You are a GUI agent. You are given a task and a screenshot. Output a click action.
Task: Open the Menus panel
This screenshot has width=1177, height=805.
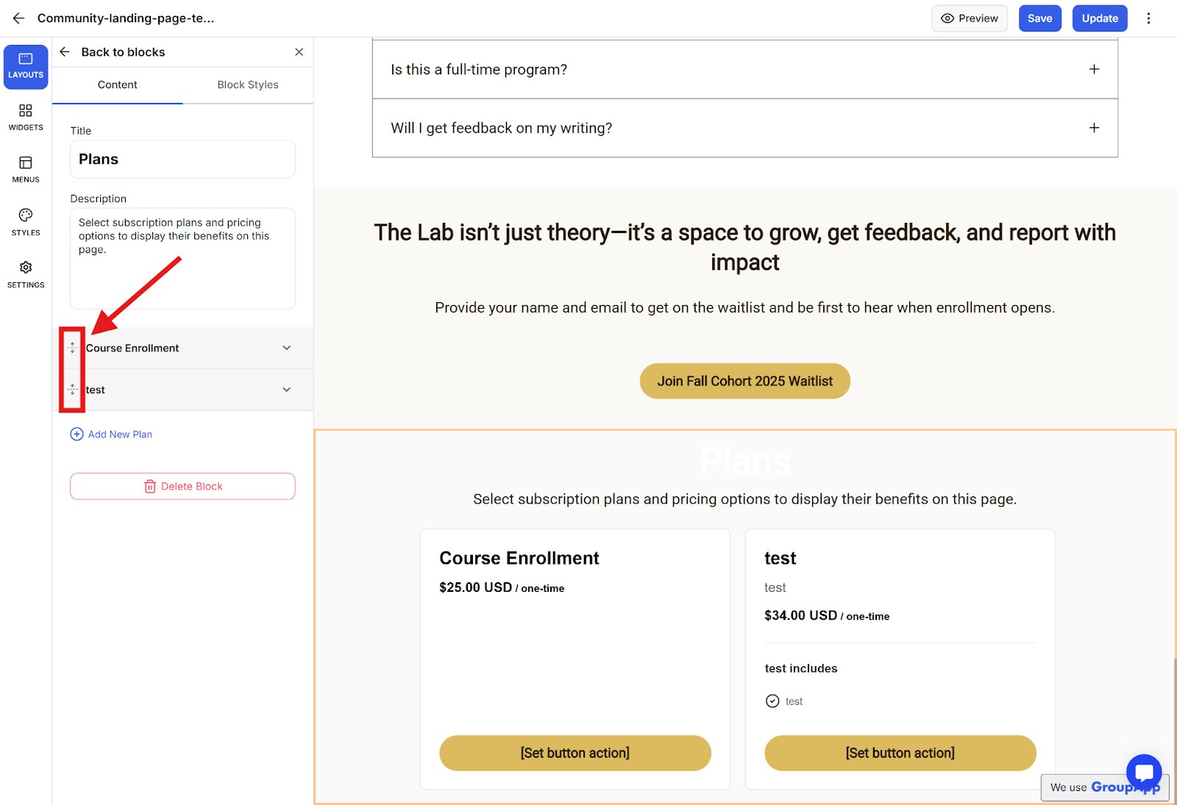tap(26, 169)
